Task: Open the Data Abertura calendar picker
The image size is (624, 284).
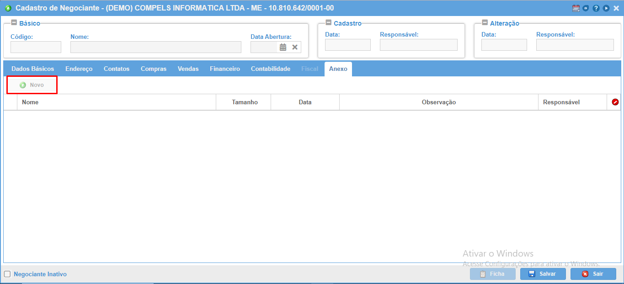Action: click(x=283, y=47)
